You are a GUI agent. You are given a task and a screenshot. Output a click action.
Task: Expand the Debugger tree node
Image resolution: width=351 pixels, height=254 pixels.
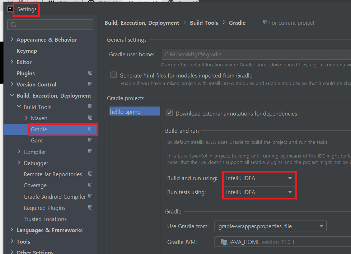(19, 163)
